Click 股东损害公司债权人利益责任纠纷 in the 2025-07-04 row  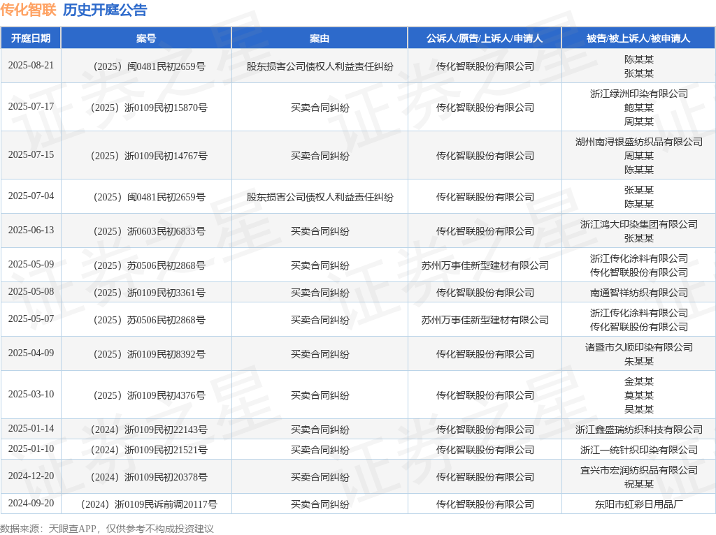coord(320,197)
